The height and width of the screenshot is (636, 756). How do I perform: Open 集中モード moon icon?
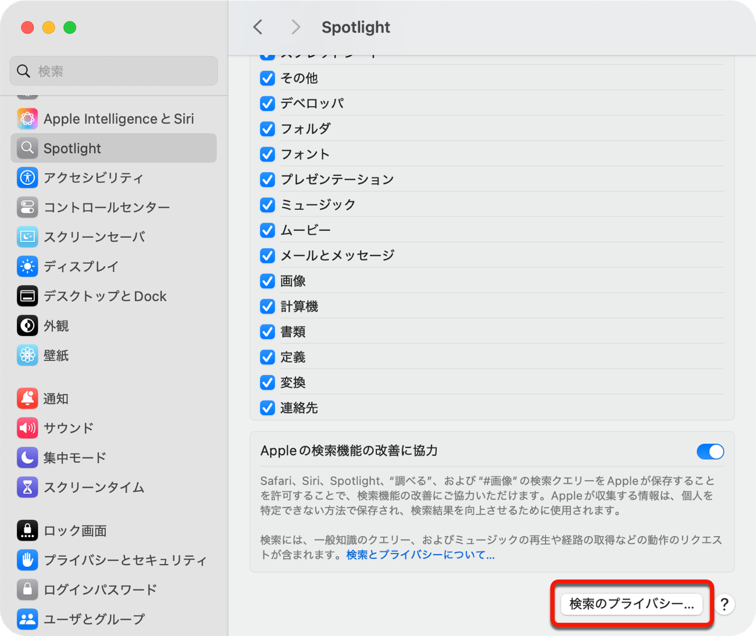27,458
